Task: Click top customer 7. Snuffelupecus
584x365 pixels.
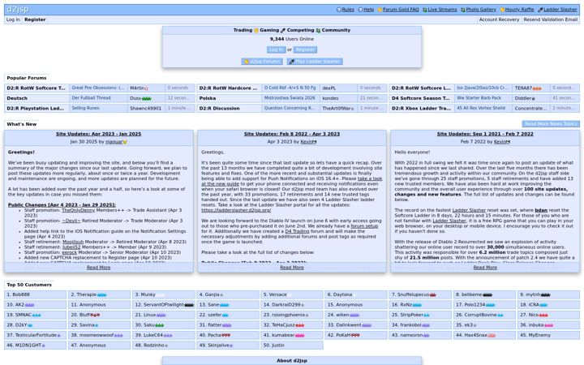Action: (x=420, y=294)
